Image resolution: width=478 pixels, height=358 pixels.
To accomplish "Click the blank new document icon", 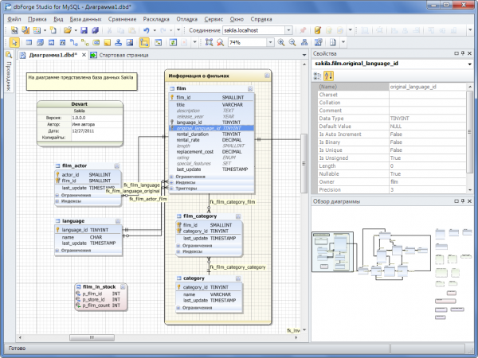I will pyautogui.click(x=53, y=30).
